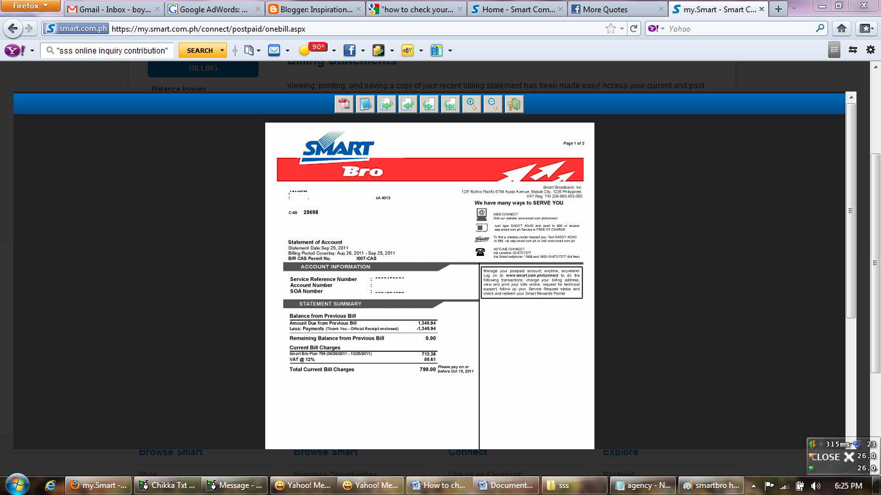Open Yahoo toolbar settings gear
The height and width of the screenshot is (495, 881).
coord(871,50)
